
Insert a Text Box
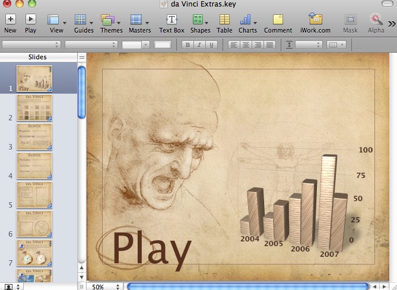pos(171,20)
